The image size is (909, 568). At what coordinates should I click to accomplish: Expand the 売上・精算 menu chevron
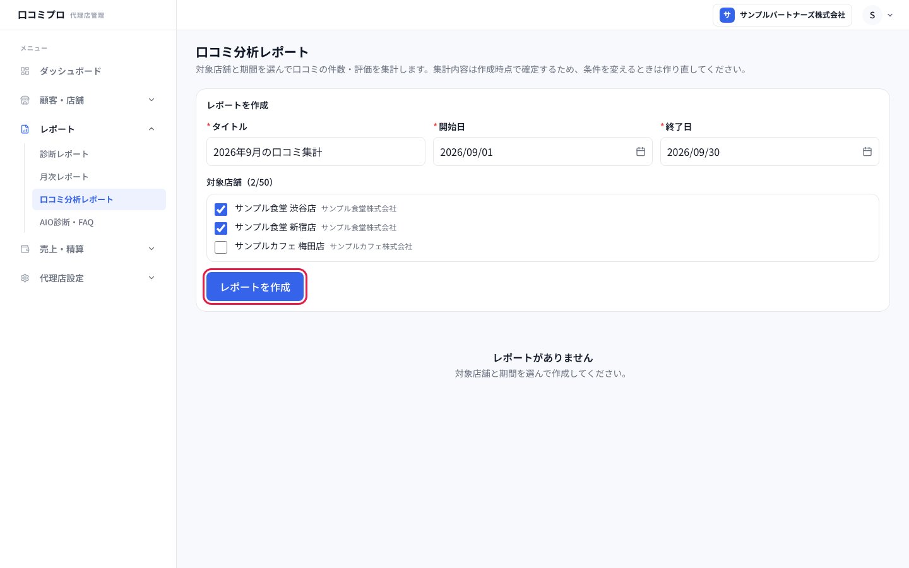151,249
